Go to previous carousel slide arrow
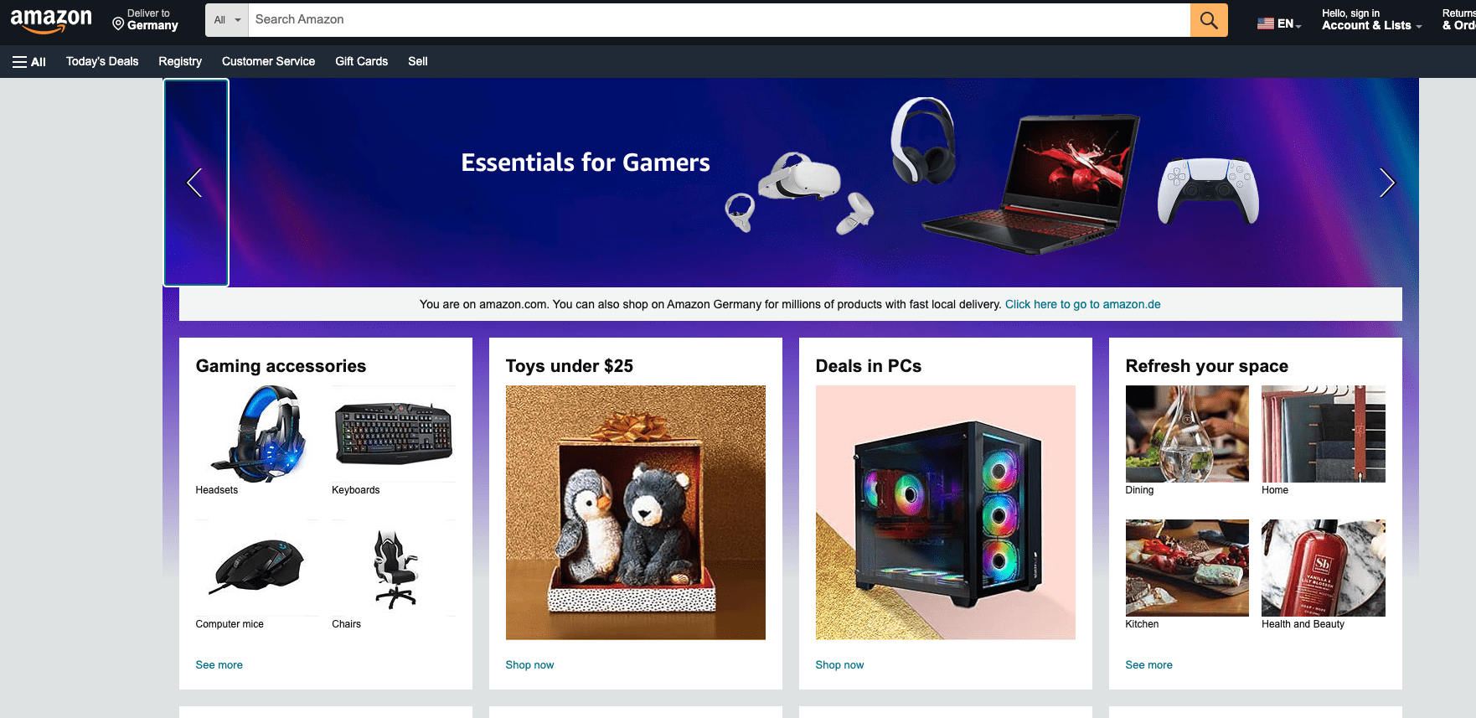 click(x=195, y=183)
